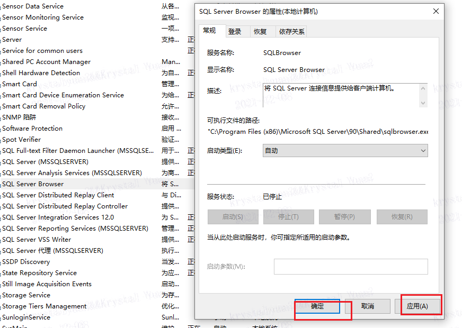Viewport: 462px width, 328px height.
Task: Click the 启动参数 input field
Action: (351, 267)
